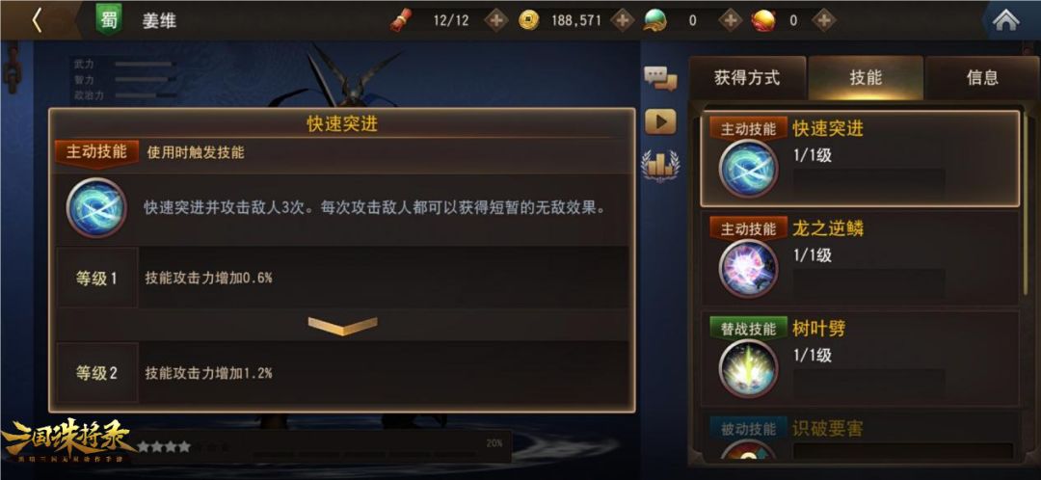This screenshot has height=480, width=1041.
Task: Open the home screen via house icon
Action: click(1005, 20)
